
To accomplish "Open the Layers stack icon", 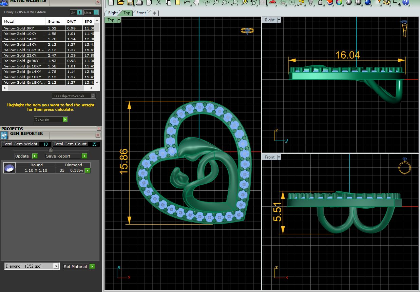I will [330, 2].
